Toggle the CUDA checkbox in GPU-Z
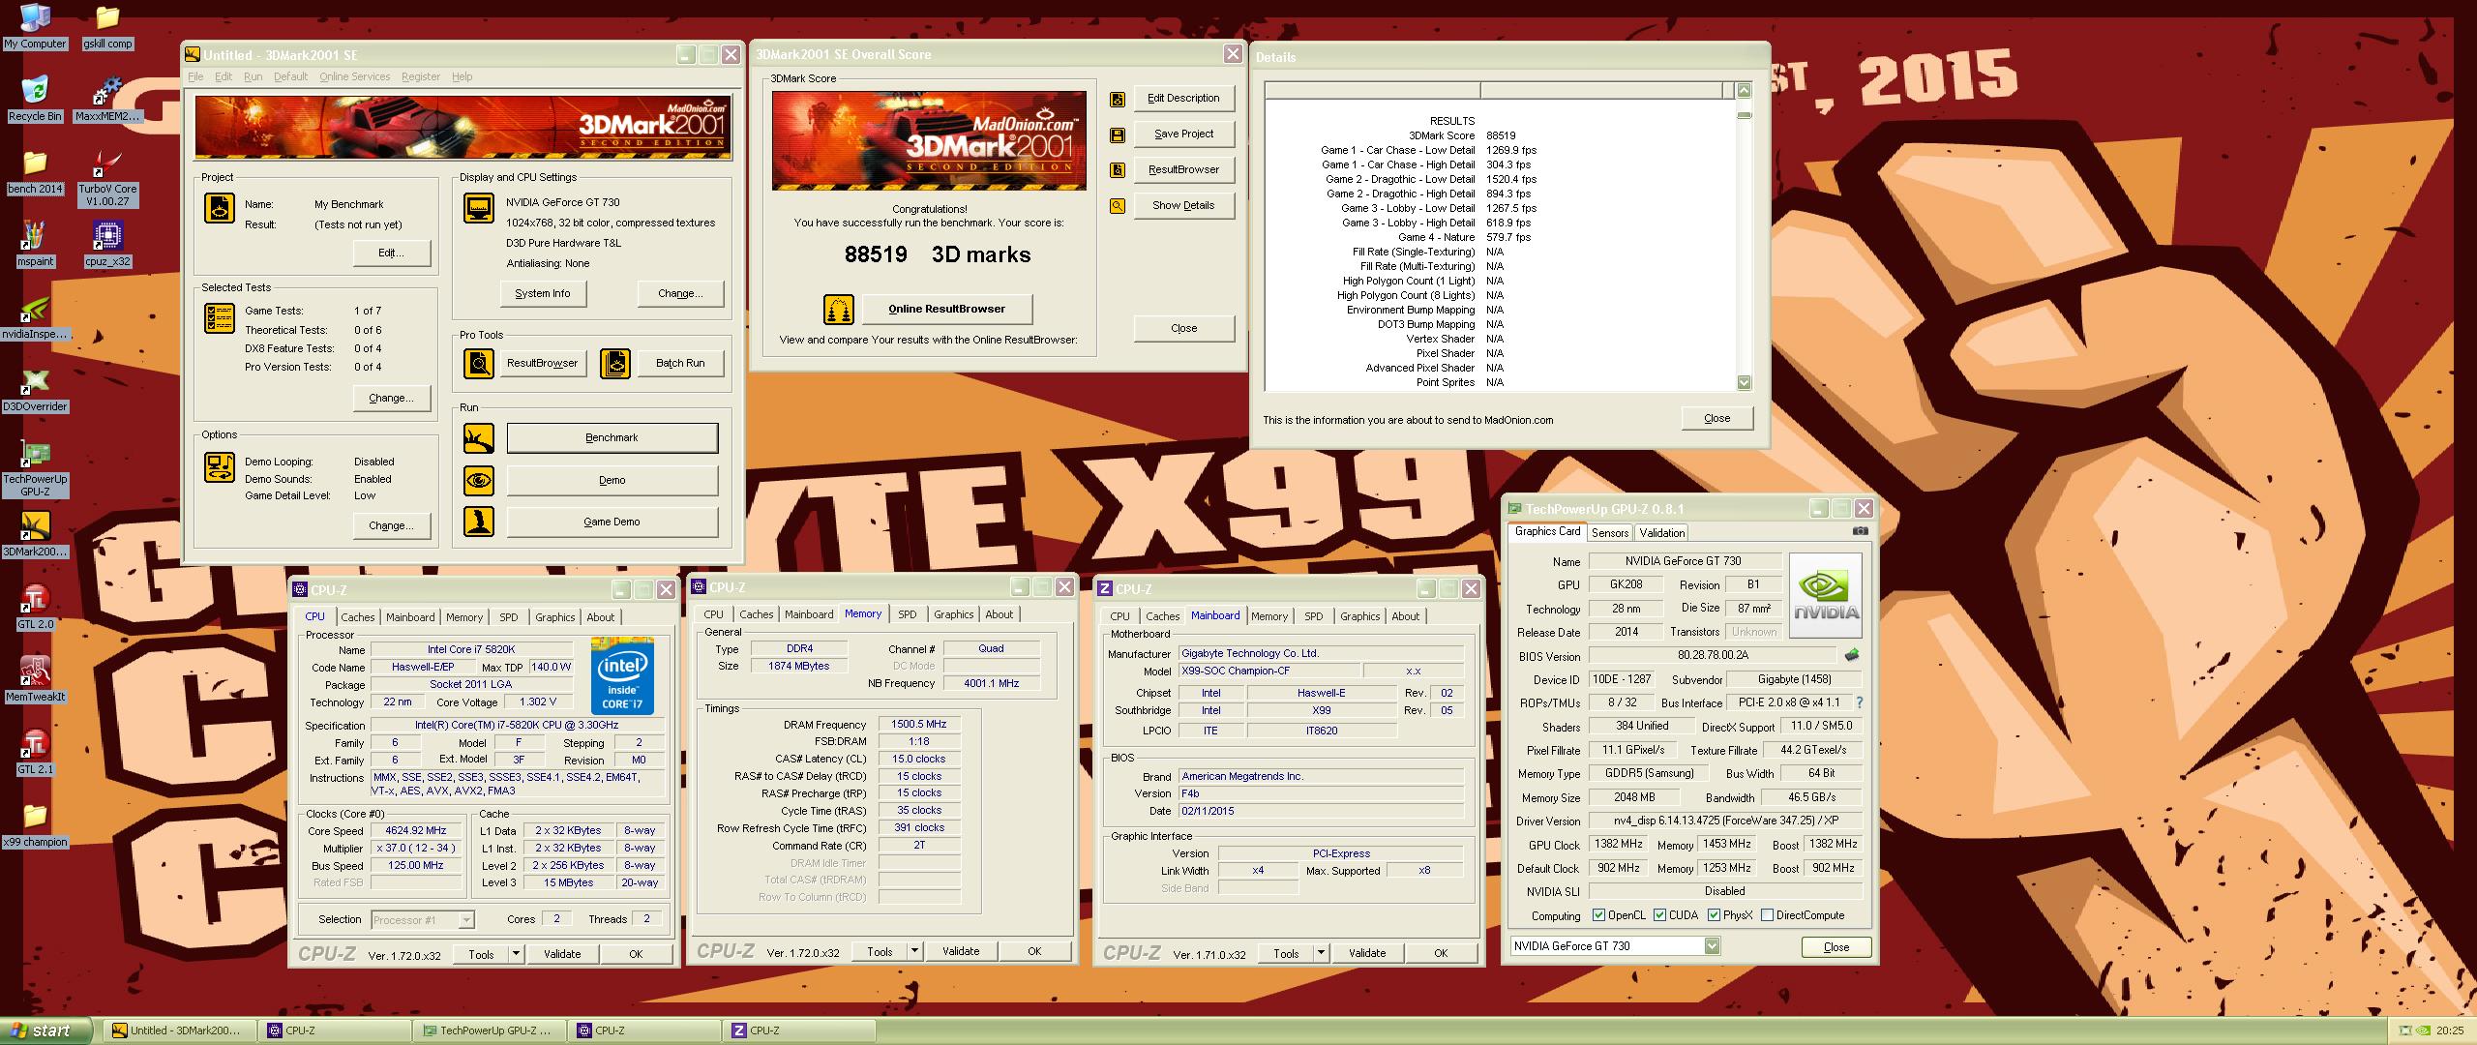2477x1045 pixels. point(1659,914)
